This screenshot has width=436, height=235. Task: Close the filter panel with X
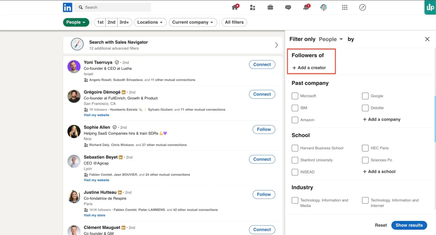point(427,39)
